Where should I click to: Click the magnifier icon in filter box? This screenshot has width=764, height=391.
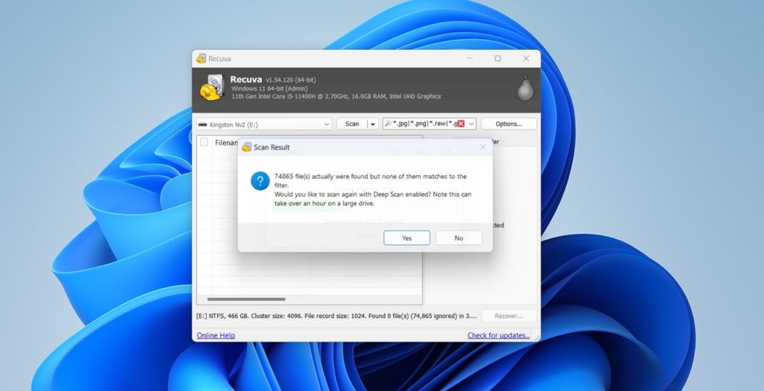tap(388, 124)
